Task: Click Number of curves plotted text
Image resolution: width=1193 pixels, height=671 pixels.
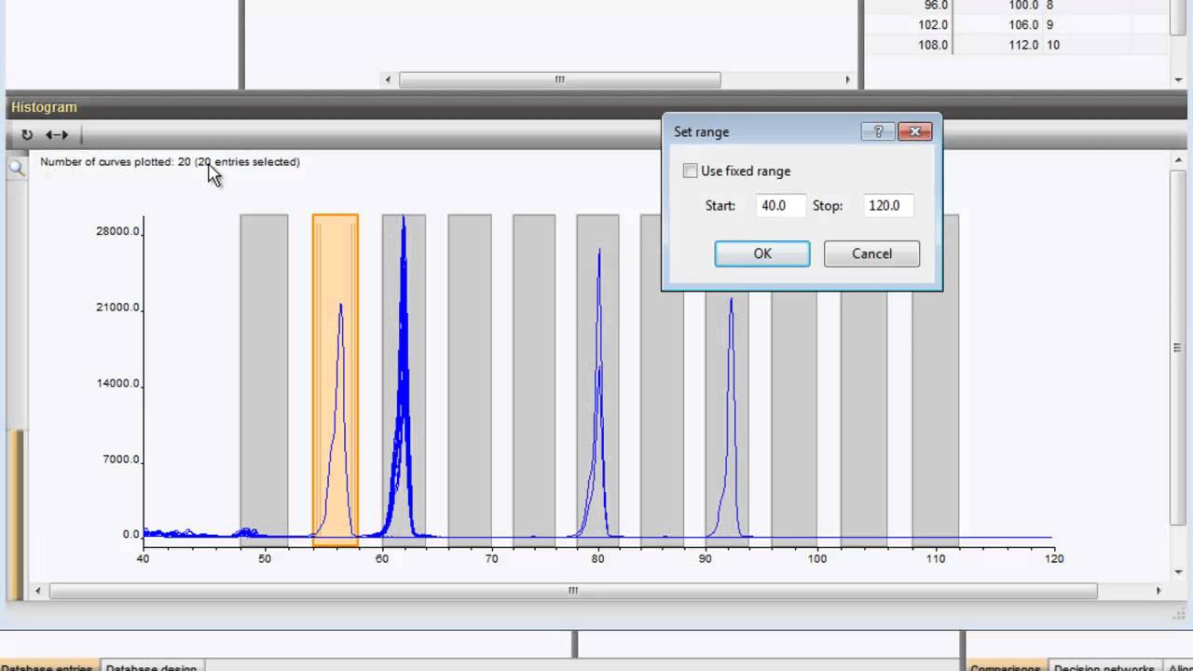Action: click(x=170, y=161)
